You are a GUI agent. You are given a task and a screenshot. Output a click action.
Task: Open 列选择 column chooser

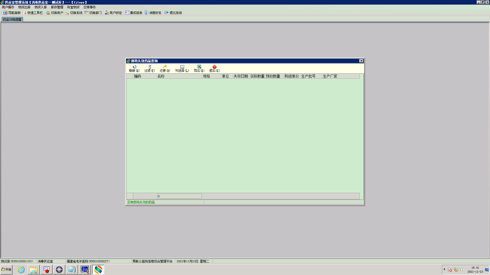tap(182, 67)
